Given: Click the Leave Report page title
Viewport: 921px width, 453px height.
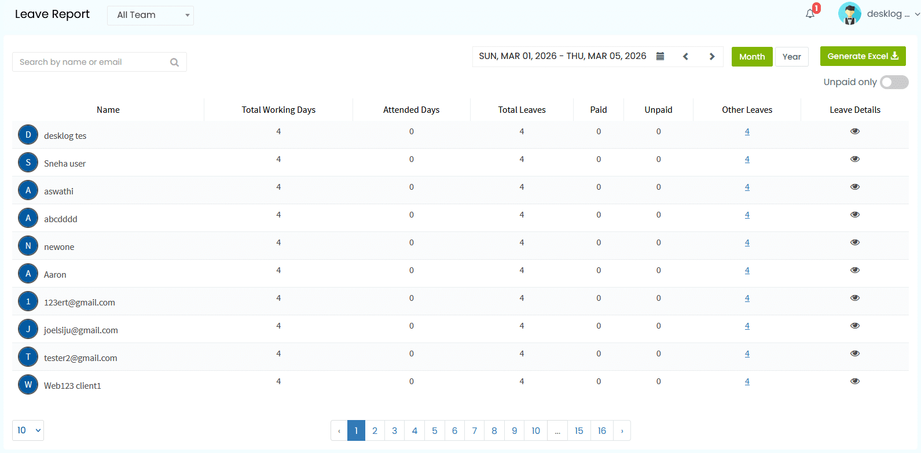Looking at the screenshot, I should coord(52,14).
